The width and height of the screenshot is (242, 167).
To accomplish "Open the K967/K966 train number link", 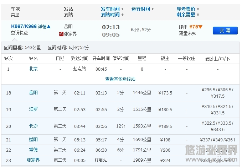I will point(24,27).
